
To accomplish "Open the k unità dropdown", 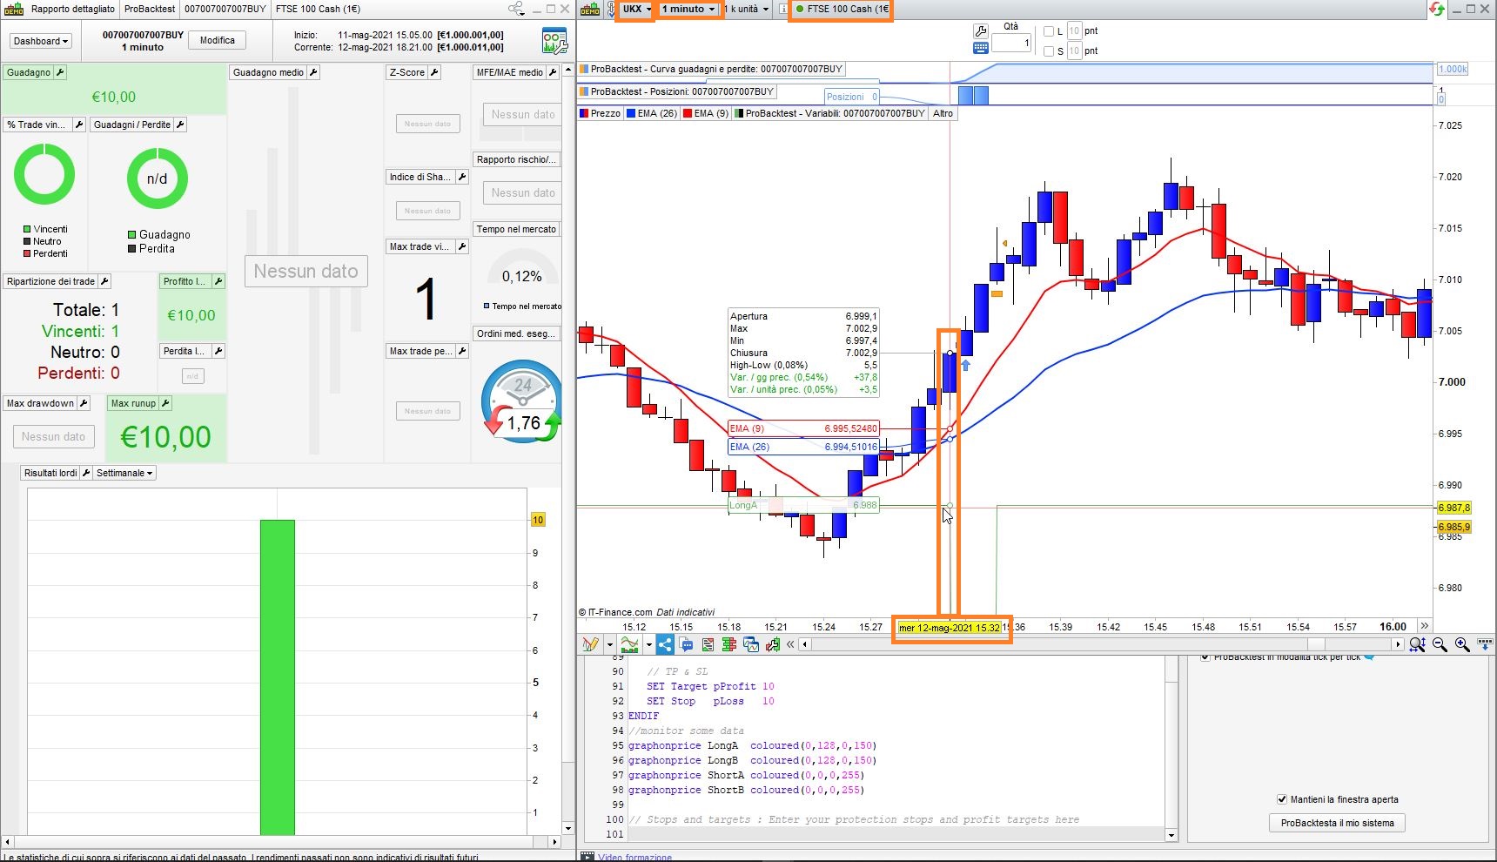I will coord(748,9).
